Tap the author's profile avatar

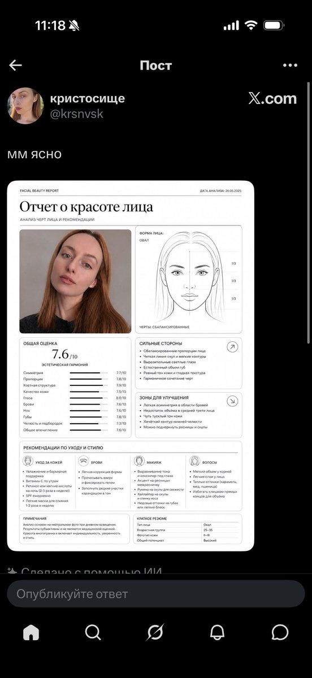tap(25, 106)
